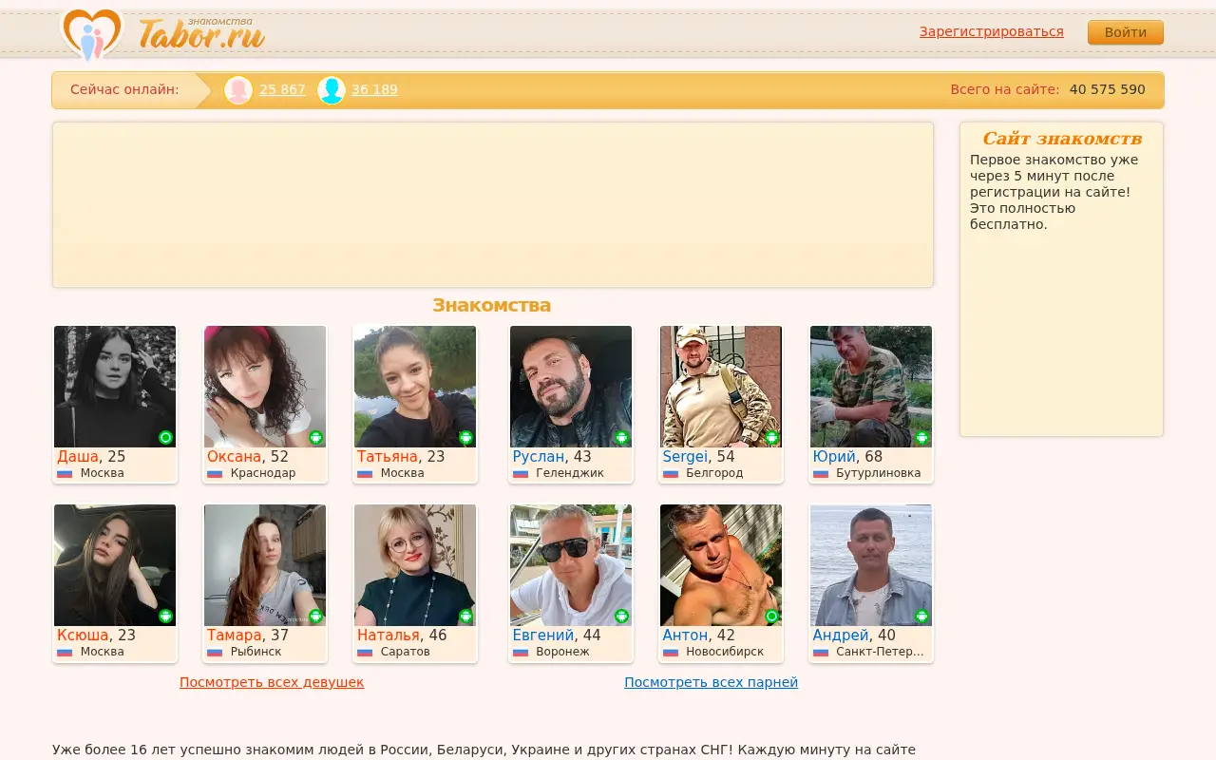
Task: Open Андрей's profile name link
Action: pyautogui.click(x=841, y=636)
